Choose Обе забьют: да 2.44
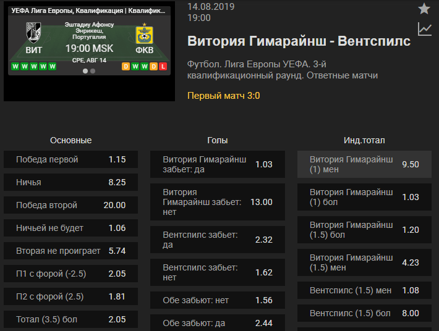 tap(218, 322)
